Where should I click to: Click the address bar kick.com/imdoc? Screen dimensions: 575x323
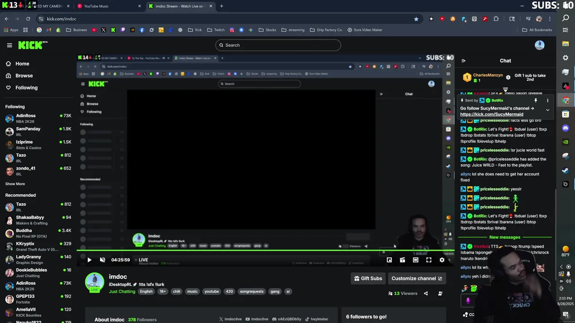(62, 19)
